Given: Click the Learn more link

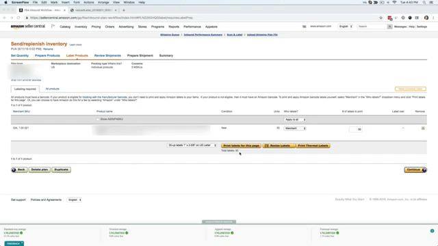Looking at the screenshot, I should point(75,44).
